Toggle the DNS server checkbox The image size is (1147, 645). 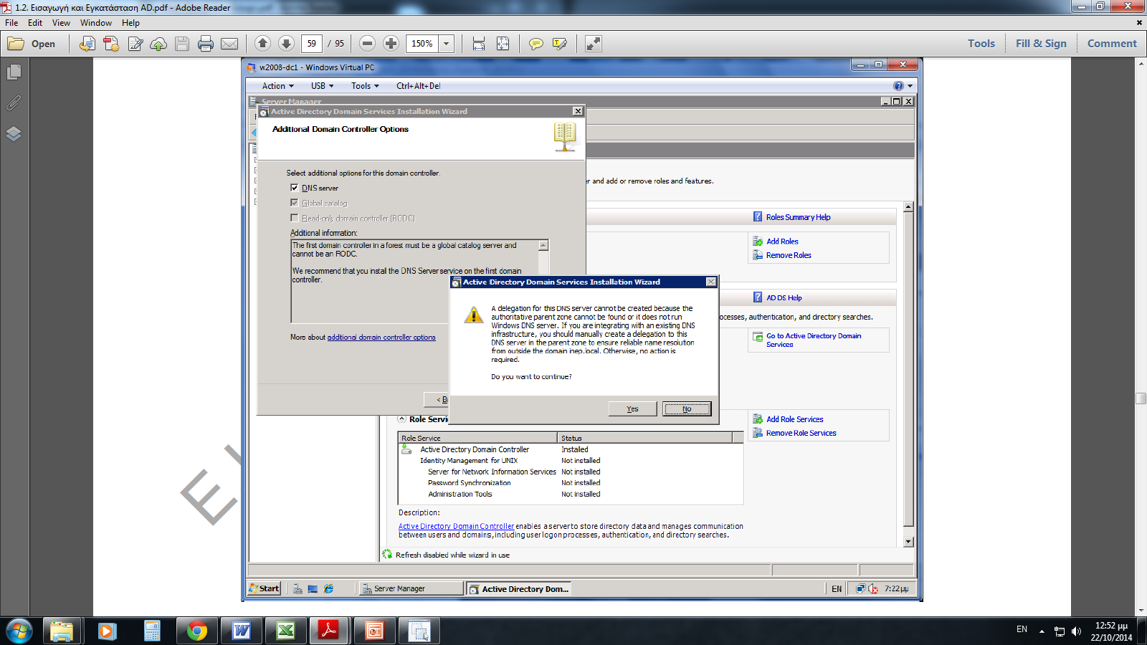[x=294, y=188]
